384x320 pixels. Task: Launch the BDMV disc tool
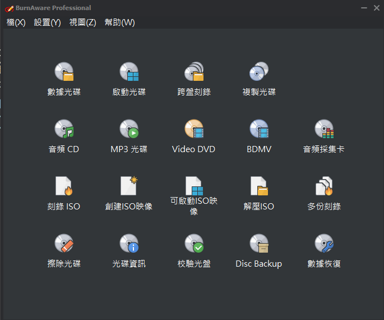point(259,136)
